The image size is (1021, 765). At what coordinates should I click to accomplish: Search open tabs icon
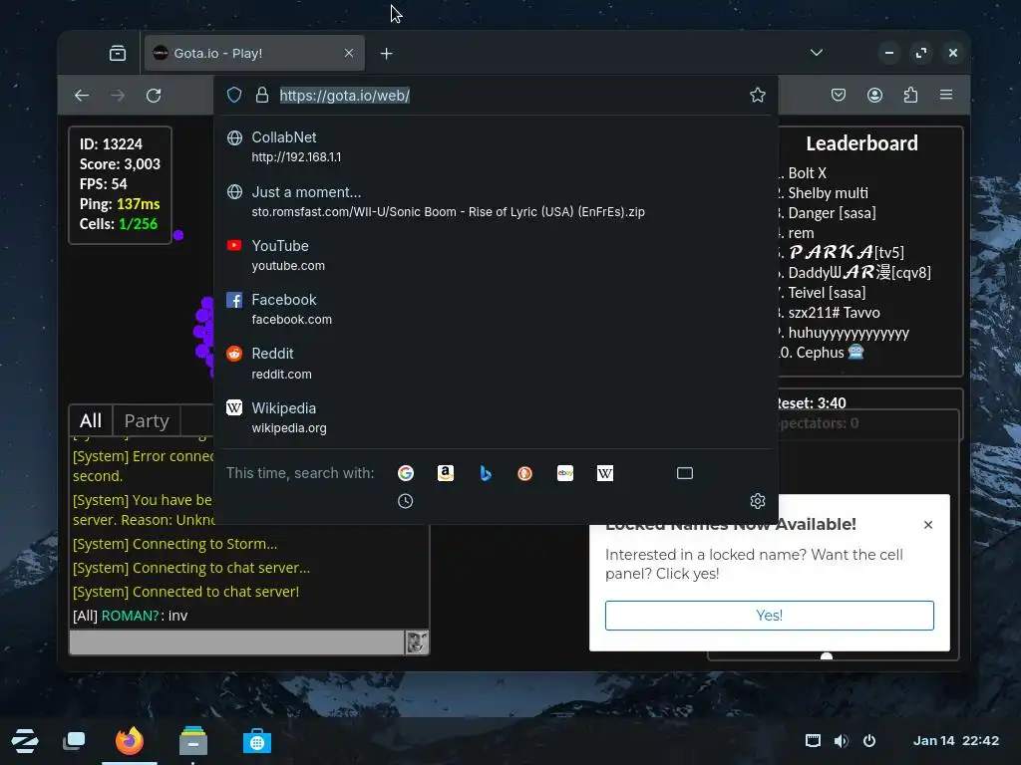685,473
